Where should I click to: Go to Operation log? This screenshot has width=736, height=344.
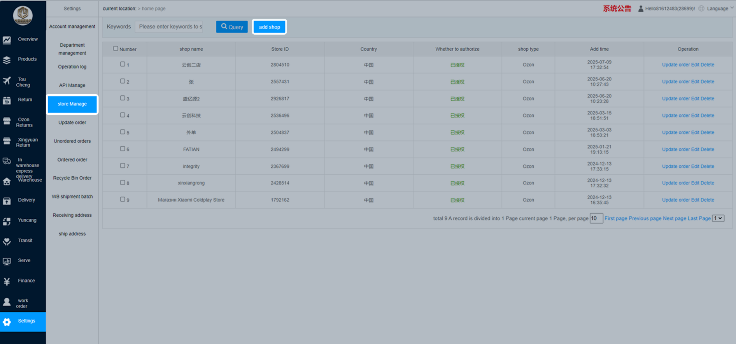point(72,67)
